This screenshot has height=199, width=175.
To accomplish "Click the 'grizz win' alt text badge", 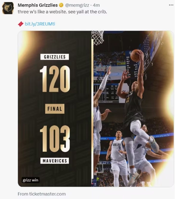I will click(30, 180).
